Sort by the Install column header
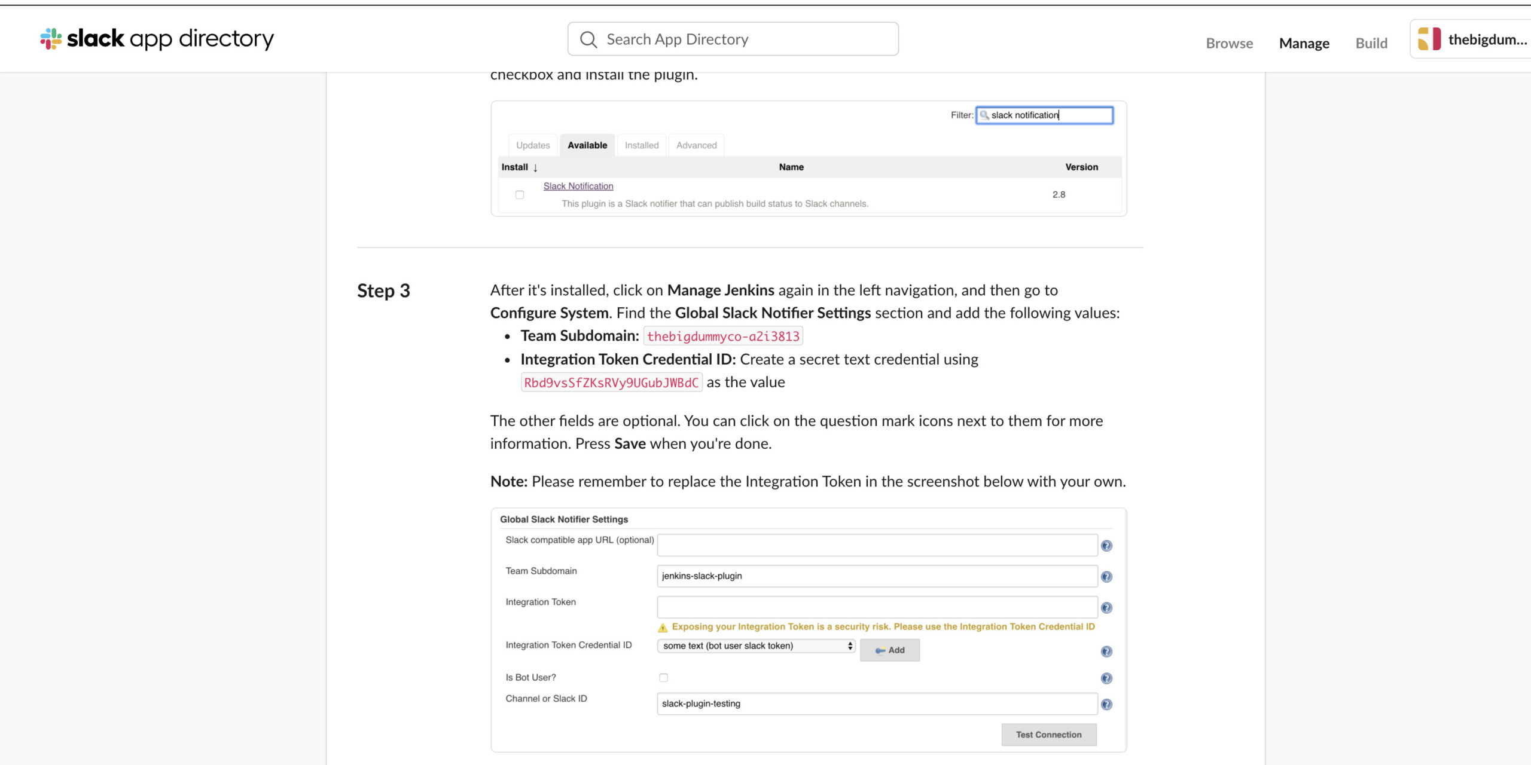Viewport: 1531px width, 765px height. click(520, 167)
